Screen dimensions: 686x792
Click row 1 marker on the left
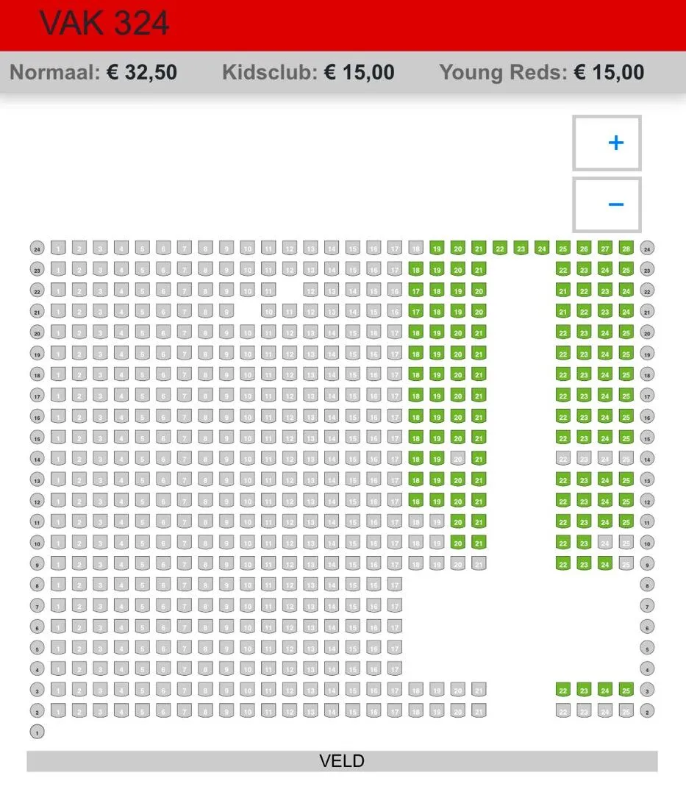pos(37,732)
